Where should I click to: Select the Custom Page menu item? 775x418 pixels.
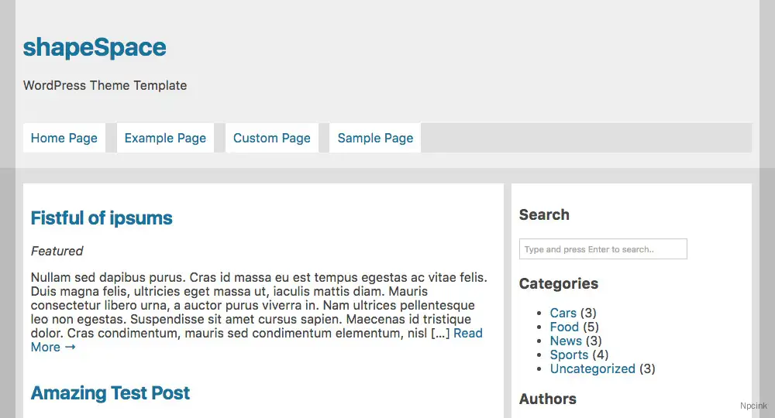271,138
